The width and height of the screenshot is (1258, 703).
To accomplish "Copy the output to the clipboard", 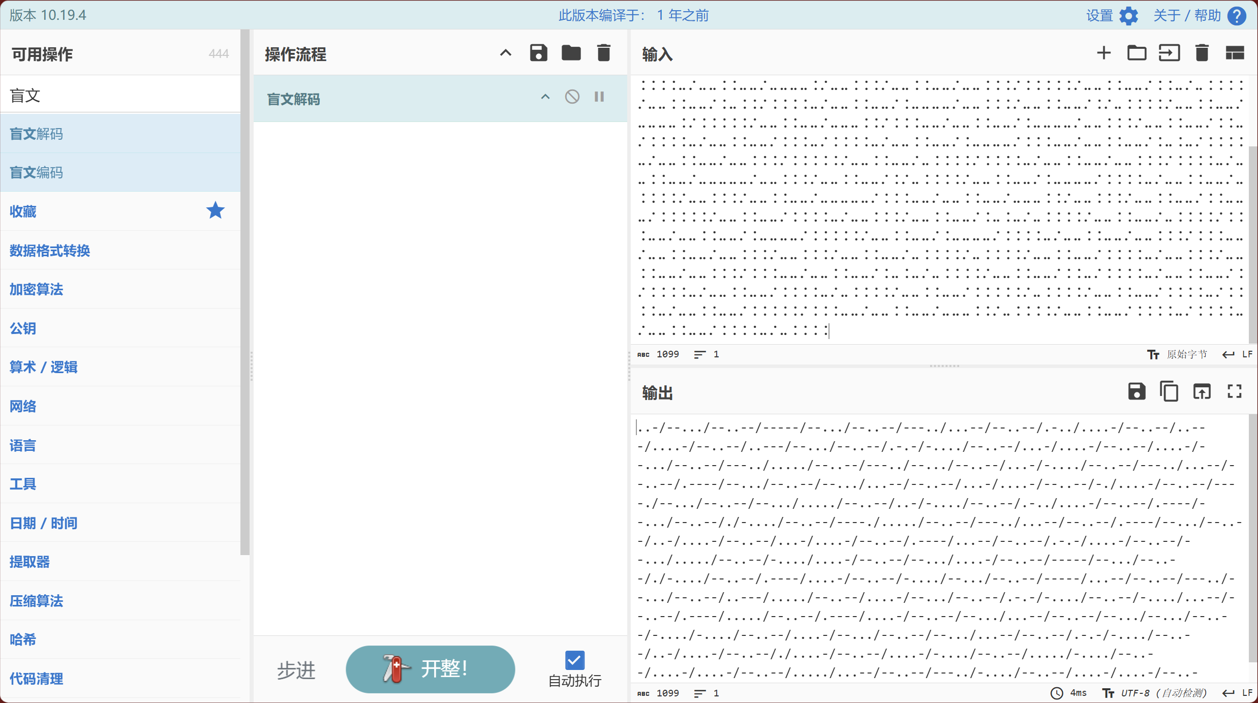I will coord(1169,391).
